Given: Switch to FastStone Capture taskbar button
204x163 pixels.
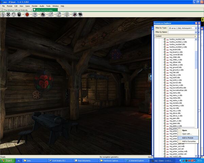Looking at the screenshot, I should tap(111, 161).
